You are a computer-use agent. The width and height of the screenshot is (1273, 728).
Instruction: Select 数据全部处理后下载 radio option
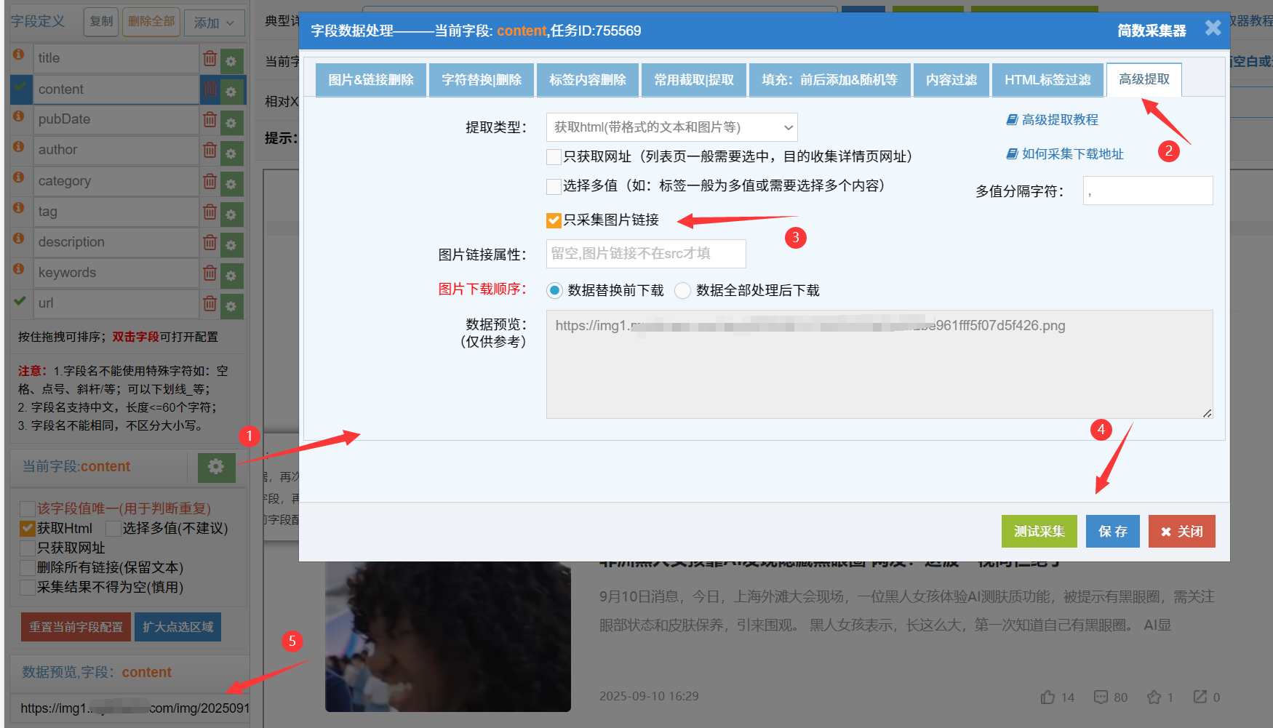tap(682, 291)
